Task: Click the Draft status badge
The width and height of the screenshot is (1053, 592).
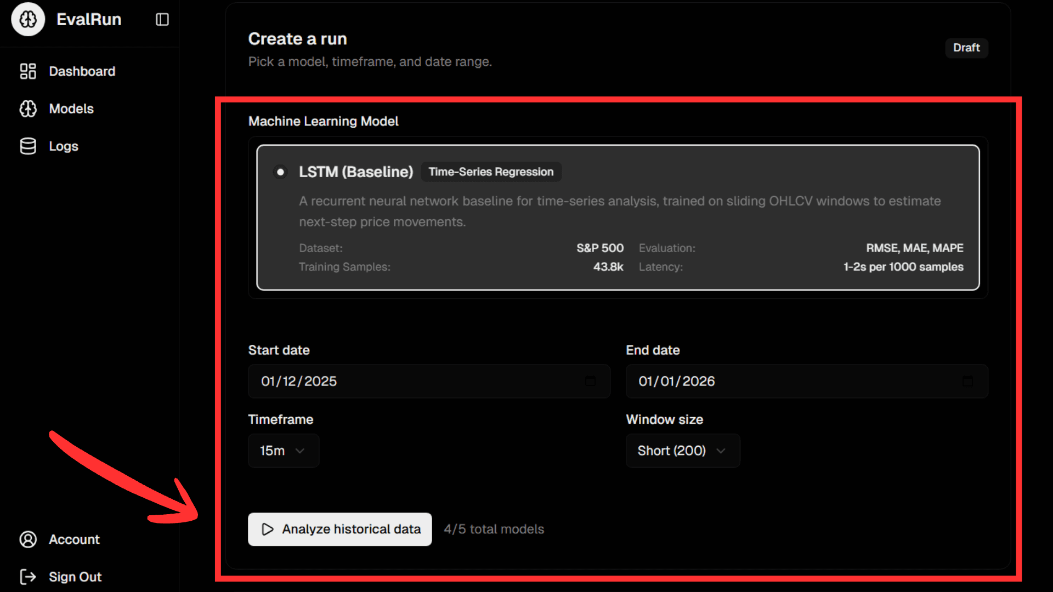Action: [966, 48]
